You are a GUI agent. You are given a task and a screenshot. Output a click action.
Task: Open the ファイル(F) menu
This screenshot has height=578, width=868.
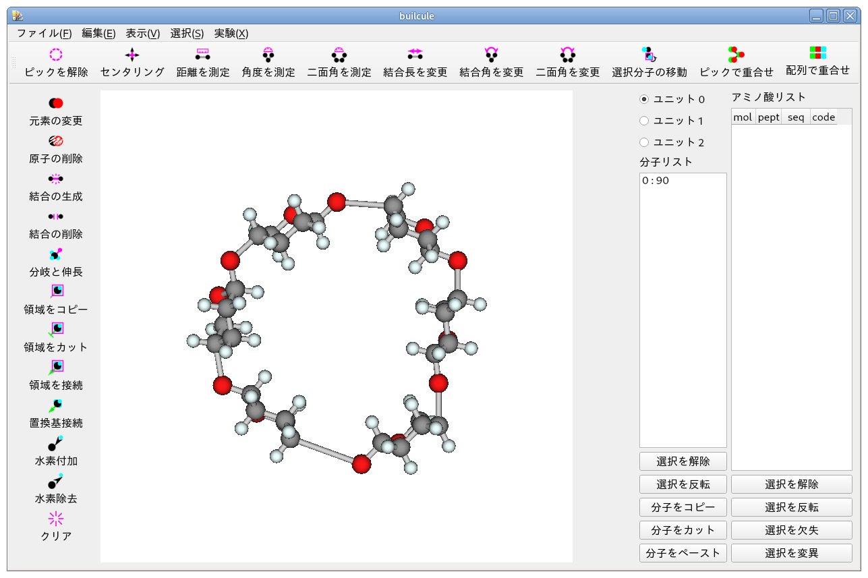click(x=44, y=33)
